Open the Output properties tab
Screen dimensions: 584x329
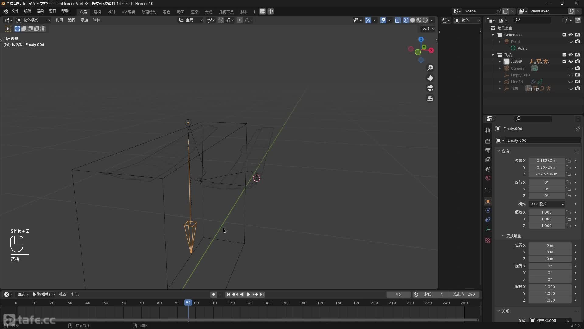[x=488, y=151]
